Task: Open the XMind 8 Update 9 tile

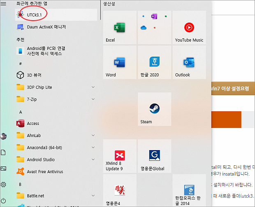Action: (120, 156)
